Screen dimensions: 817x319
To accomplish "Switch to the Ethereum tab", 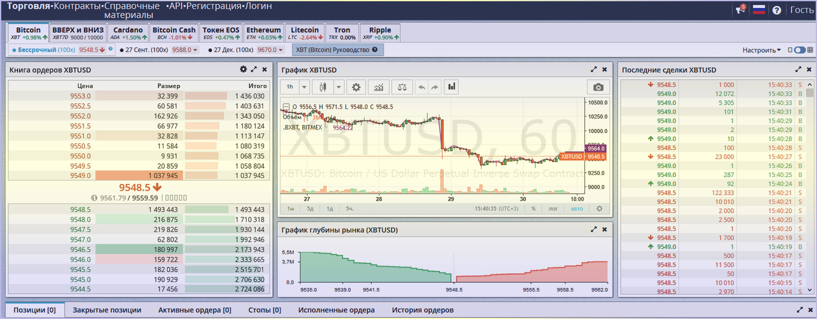I will (263, 33).
